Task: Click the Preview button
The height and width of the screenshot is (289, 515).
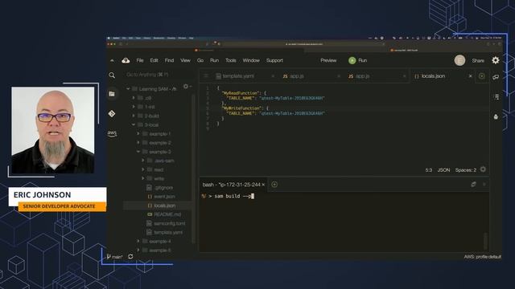Action: pos(328,60)
